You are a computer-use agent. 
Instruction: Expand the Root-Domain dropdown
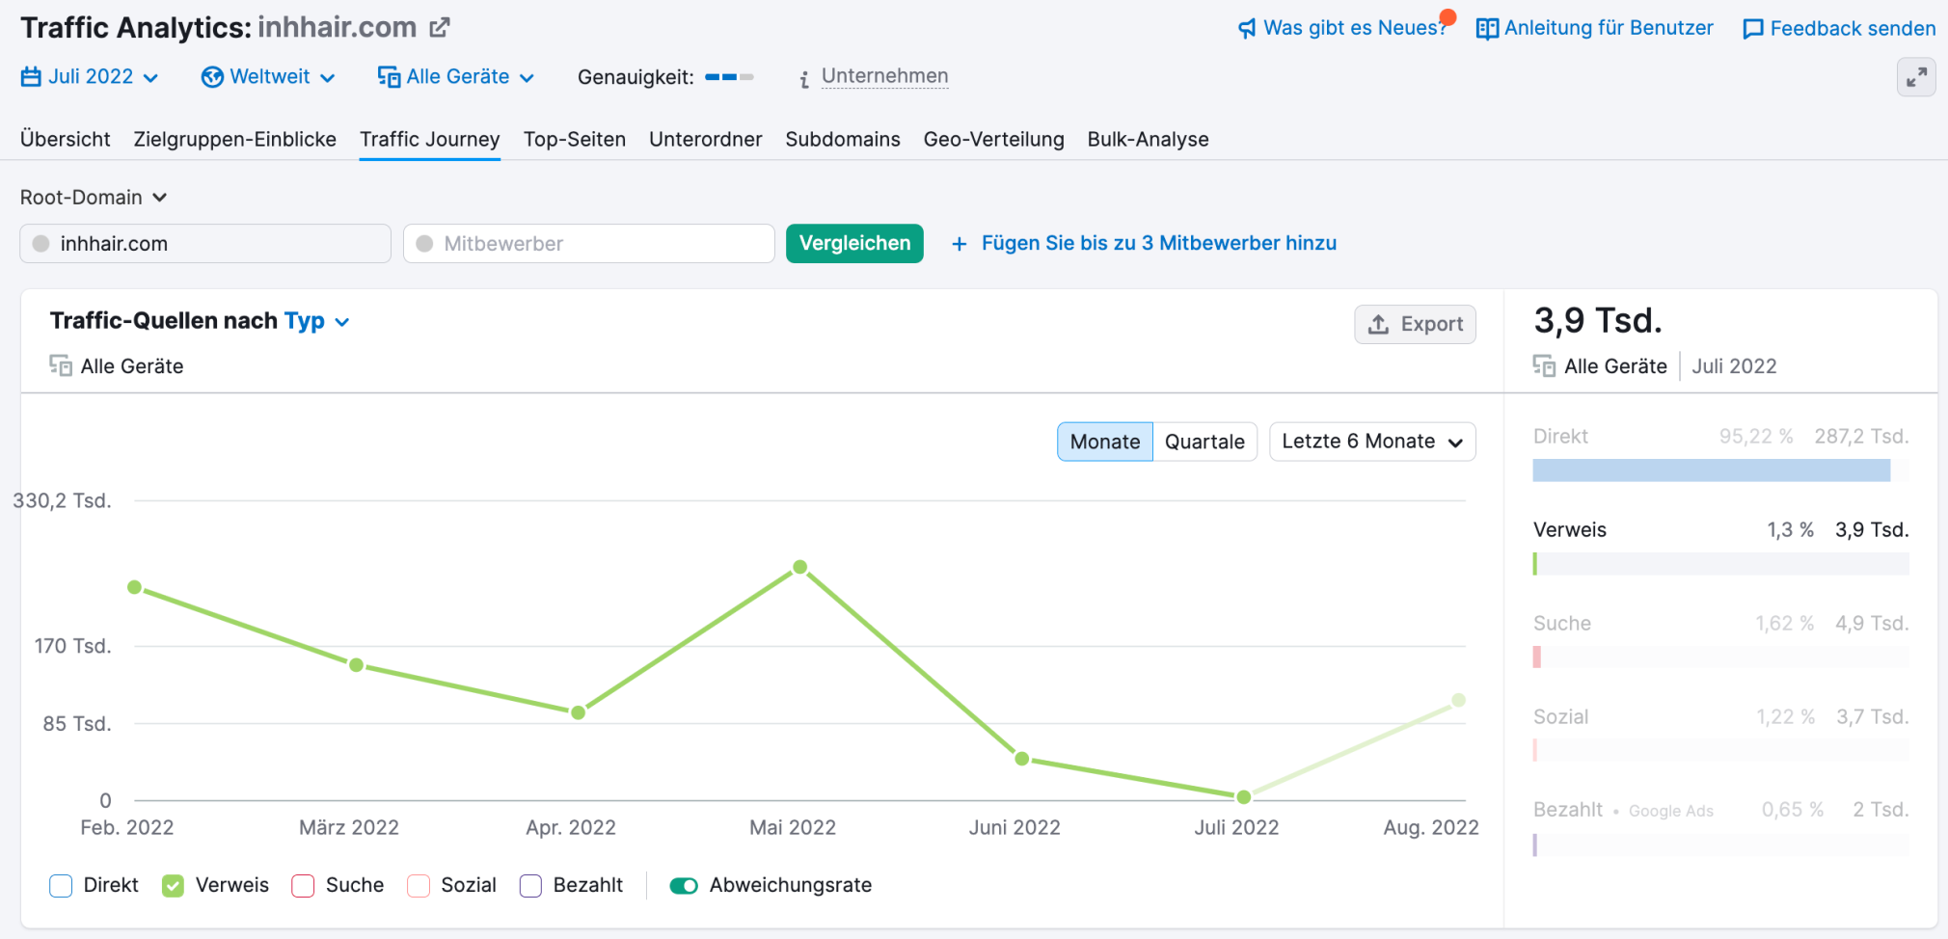coord(94,197)
